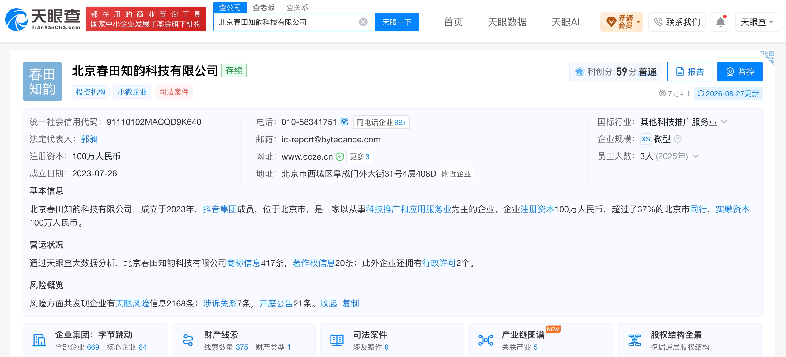Go to 首页 in the navigation

click(453, 22)
